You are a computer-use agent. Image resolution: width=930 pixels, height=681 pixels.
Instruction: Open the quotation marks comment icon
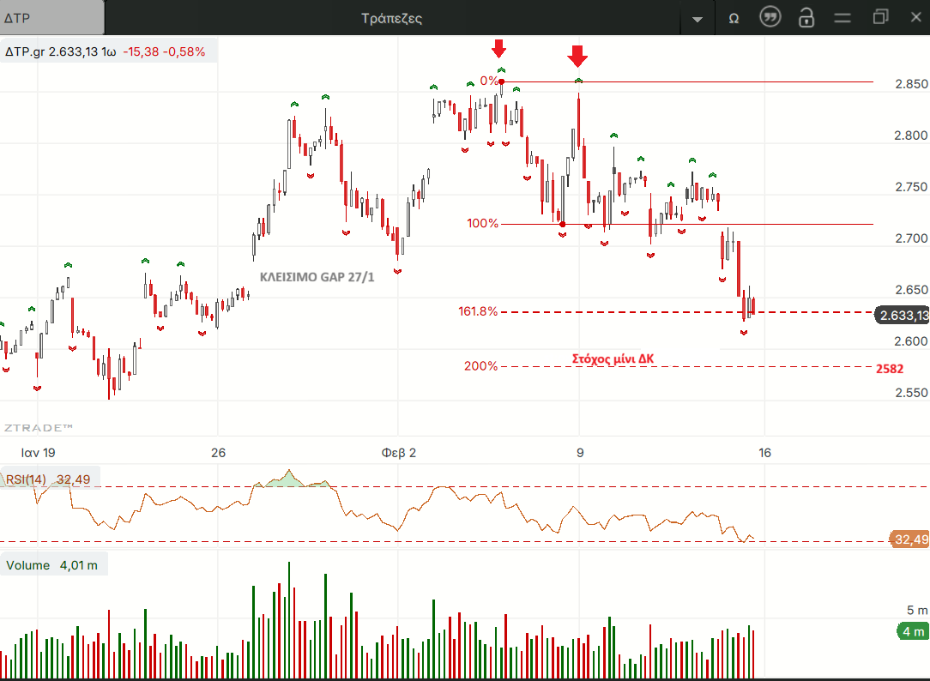pos(770,17)
